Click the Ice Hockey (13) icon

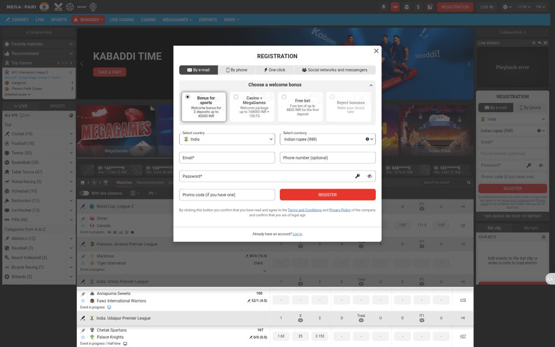pos(7,211)
